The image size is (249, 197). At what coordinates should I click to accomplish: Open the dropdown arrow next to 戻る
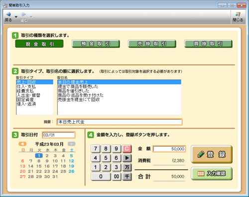click(x=16, y=17)
